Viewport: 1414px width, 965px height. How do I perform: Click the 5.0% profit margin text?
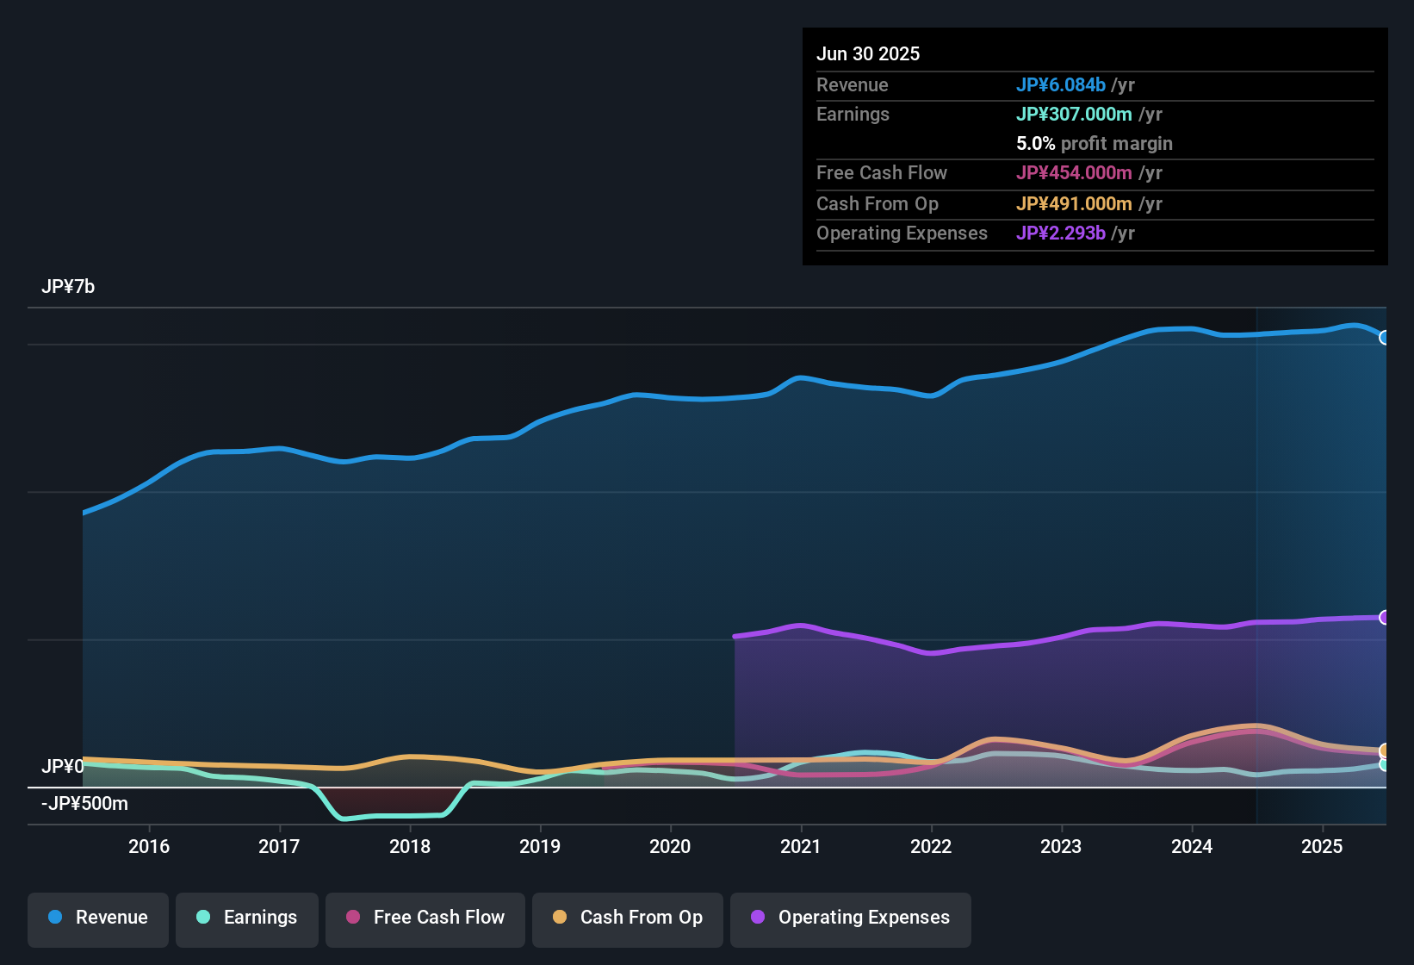pos(1095,143)
